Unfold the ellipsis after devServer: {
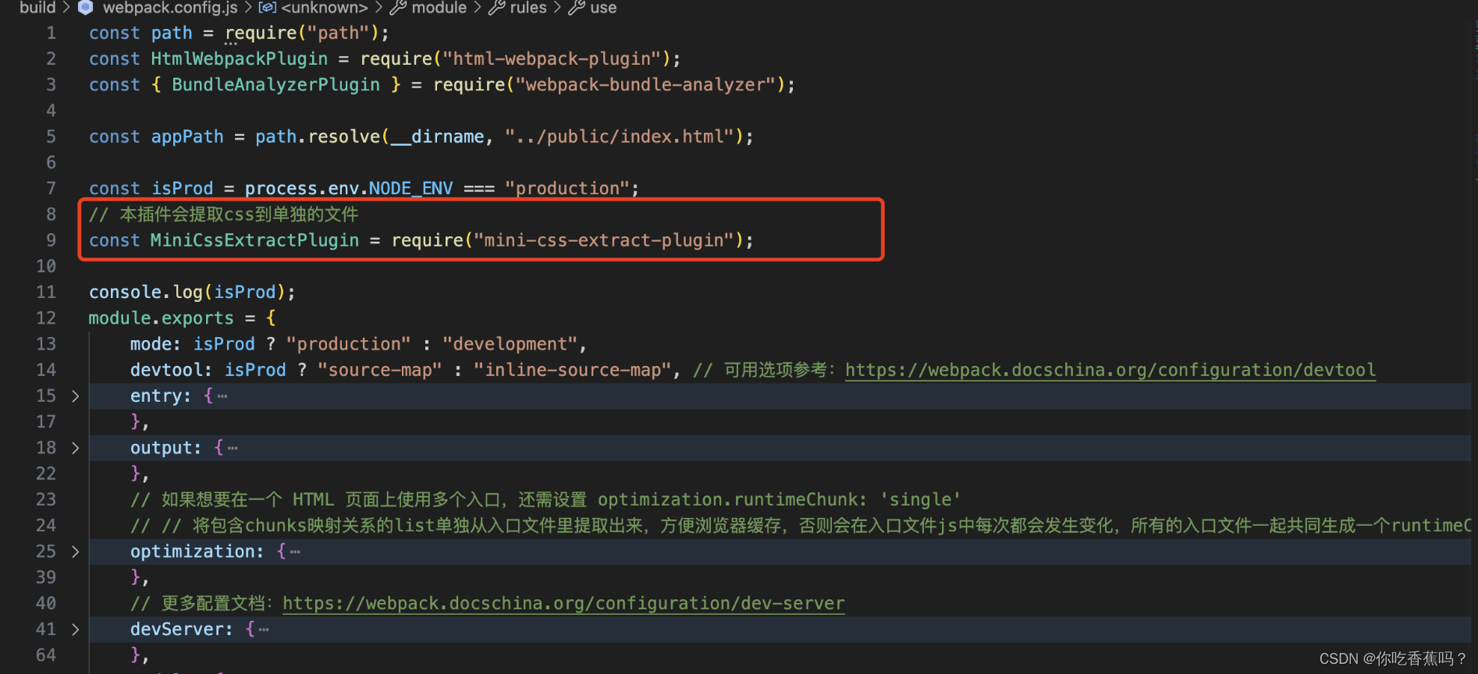The image size is (1478, 674). point(264,630)
